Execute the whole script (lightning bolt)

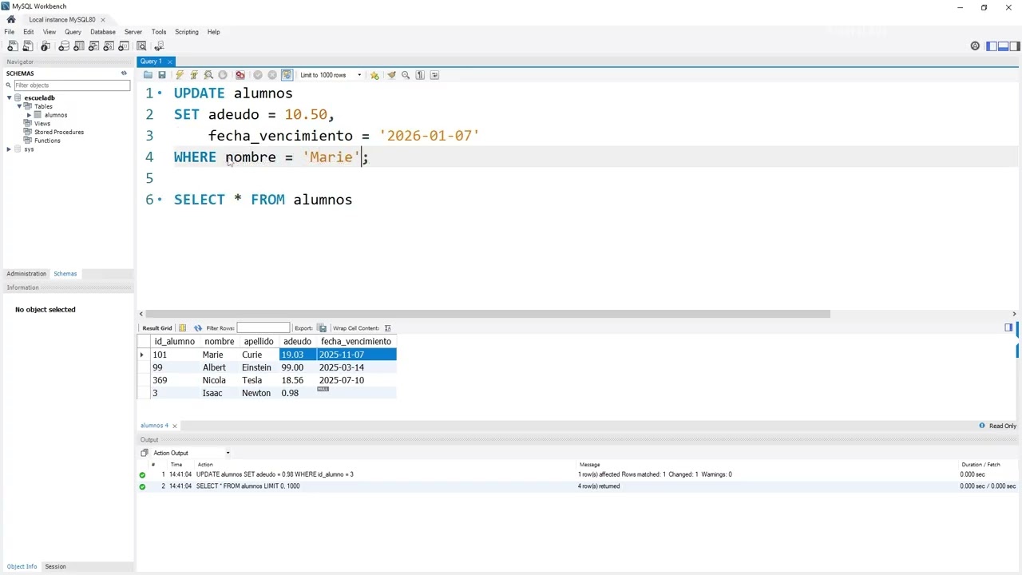(x=180, y=75)
